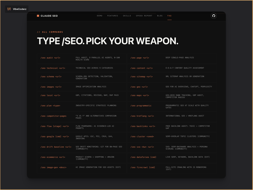Image resolution: width=253 pixels, height=190 pixels.
Task: Click the '/seo backlinks <url>' command
Action: [x=143, y=126]
